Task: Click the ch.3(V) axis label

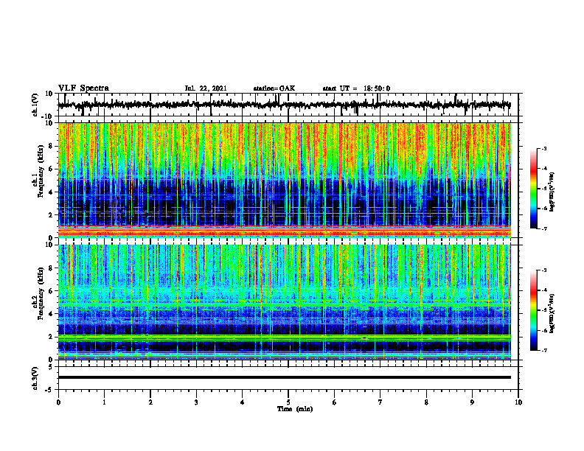Action: coord(35,378)
